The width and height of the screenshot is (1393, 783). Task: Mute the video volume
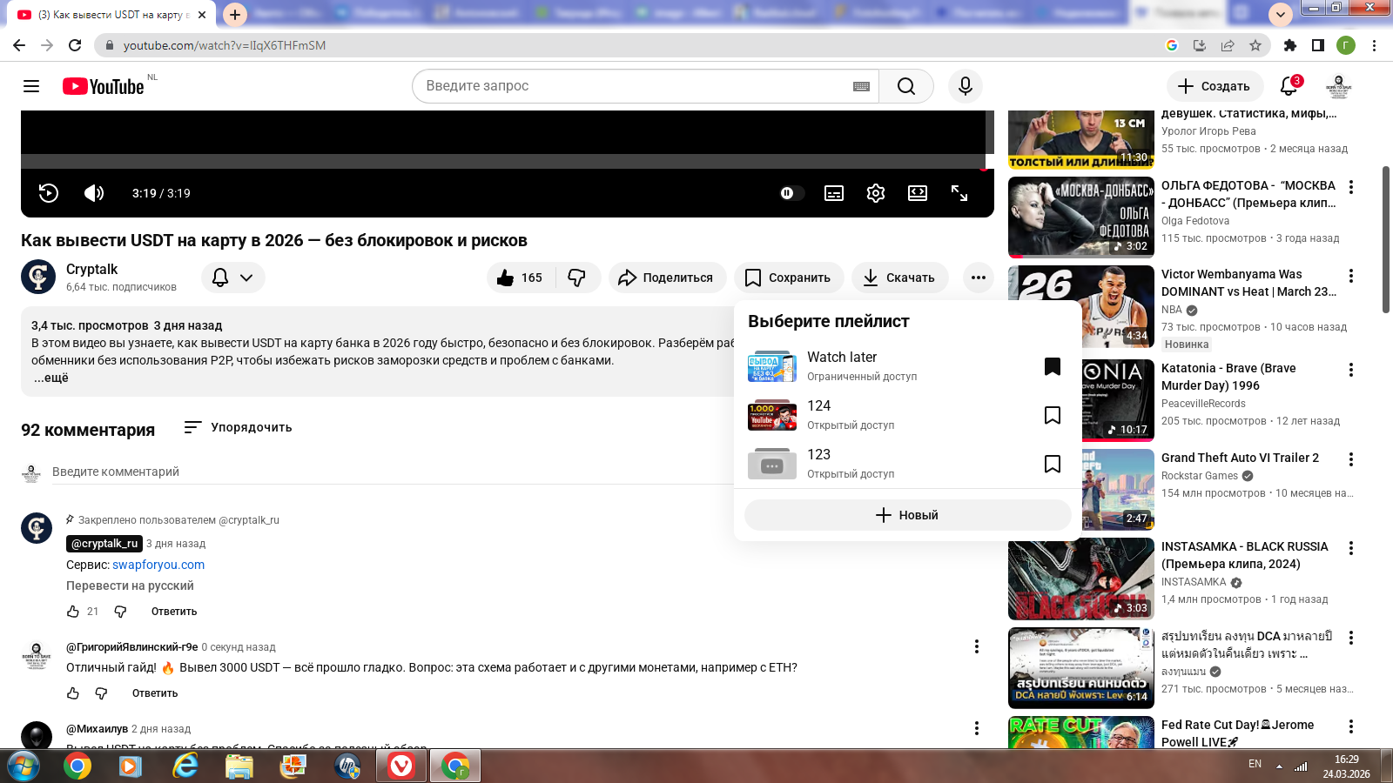pos(94,193)
